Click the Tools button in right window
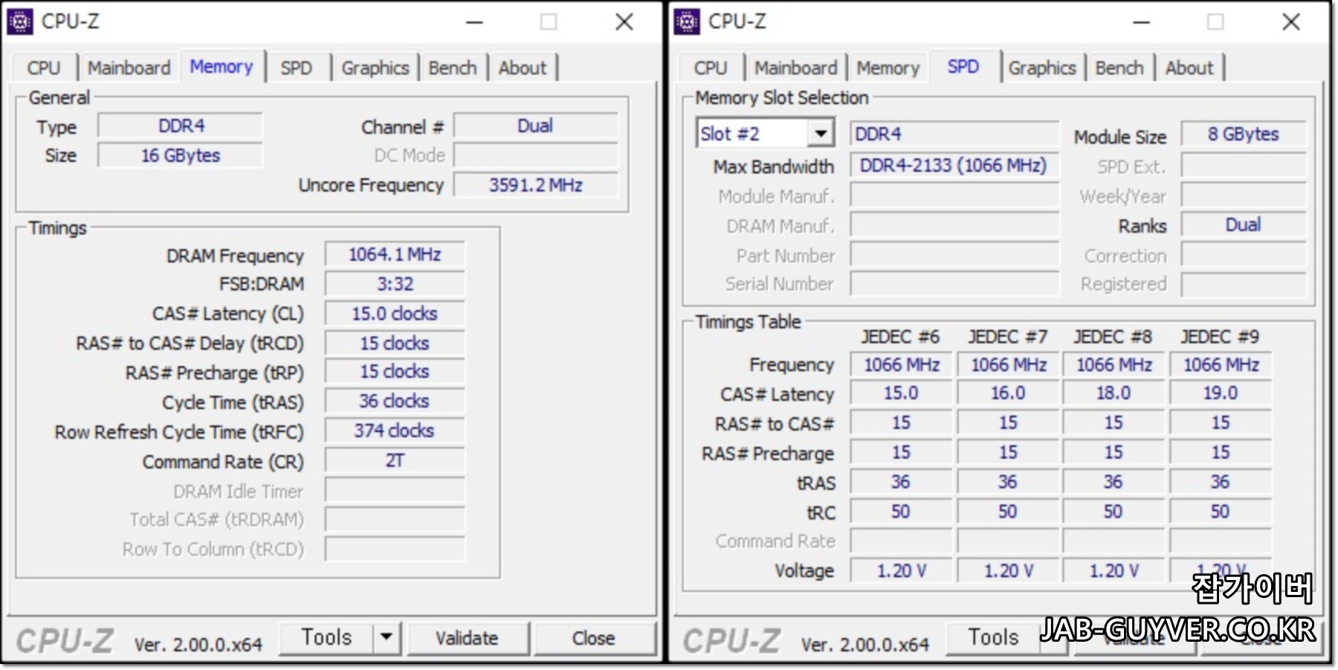The width and height of the screenshot is (1338, 670). (993, 637)
